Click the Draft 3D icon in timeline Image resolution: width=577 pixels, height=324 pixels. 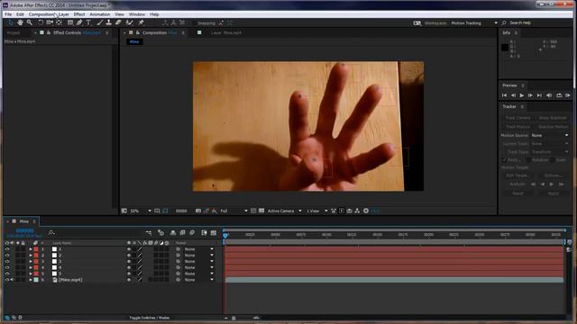click(160, 233)
